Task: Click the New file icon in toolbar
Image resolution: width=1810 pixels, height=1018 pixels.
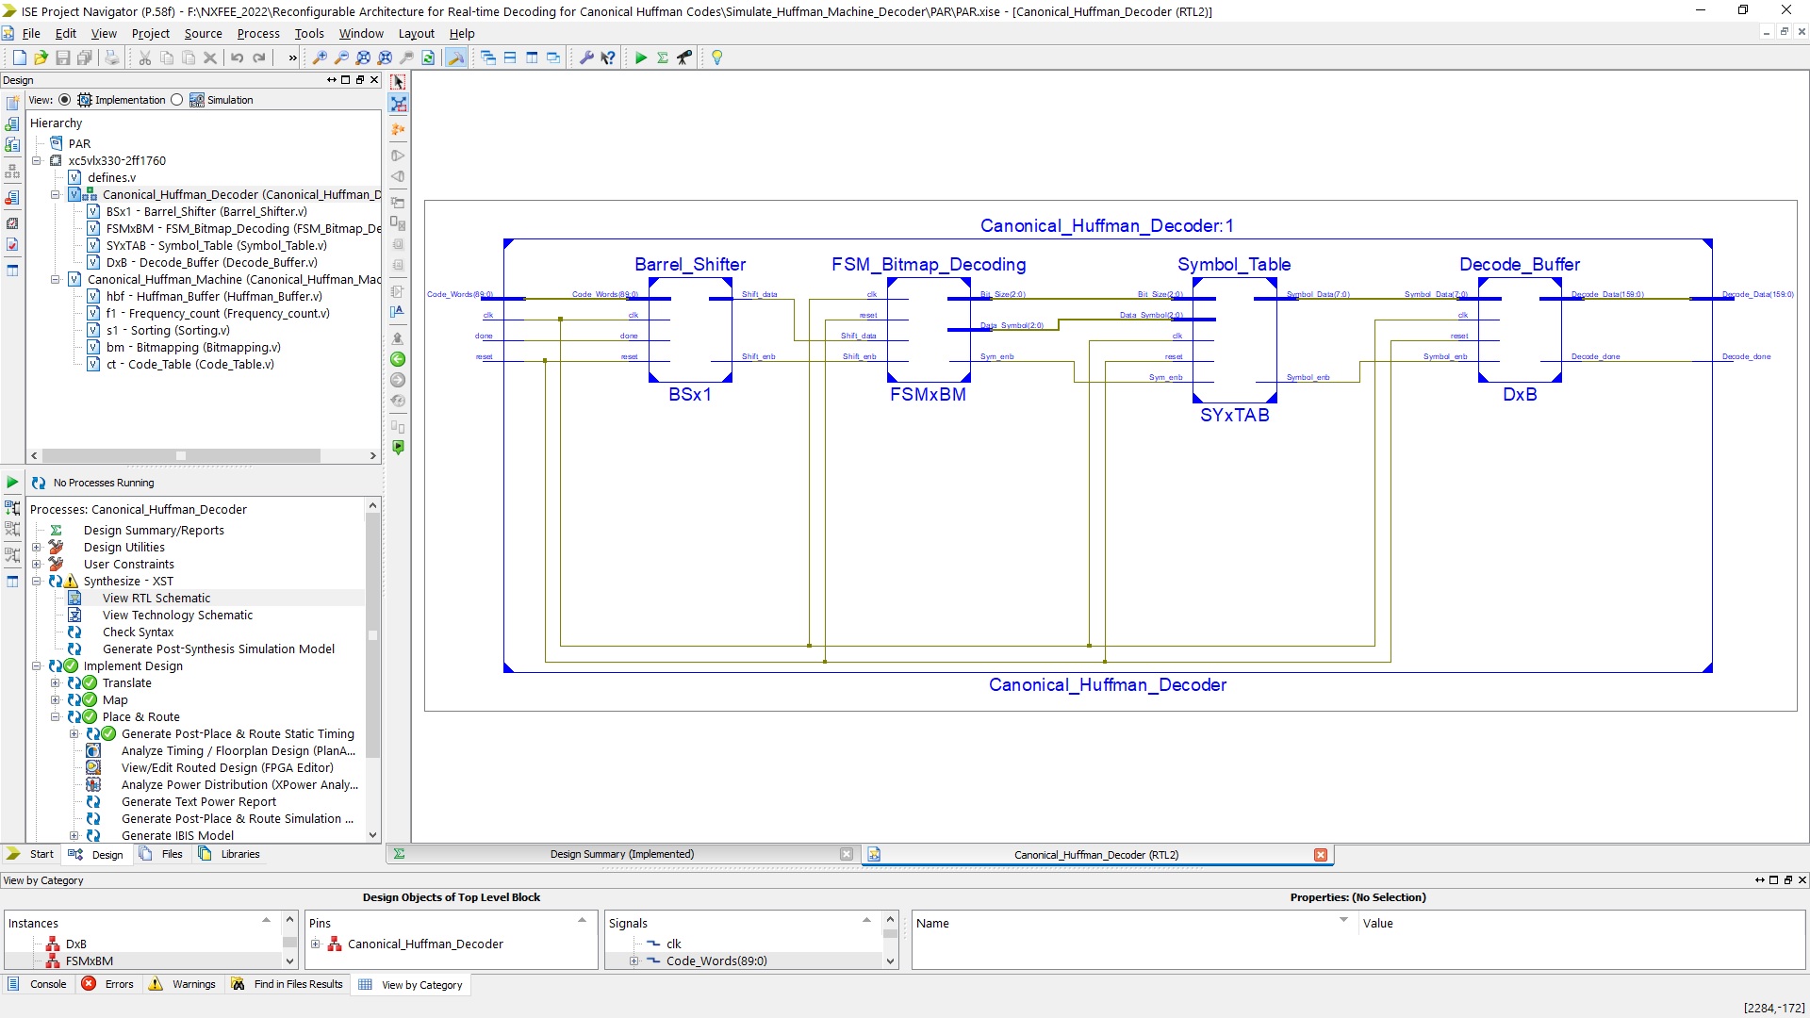Action: coord(19,57)
